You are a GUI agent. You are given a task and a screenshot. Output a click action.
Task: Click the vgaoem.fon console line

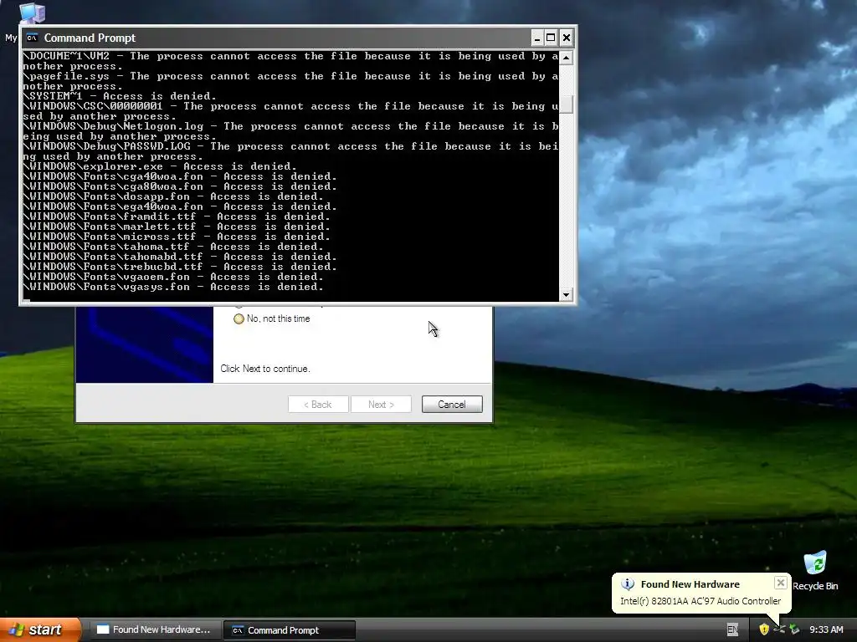point(173,277)
